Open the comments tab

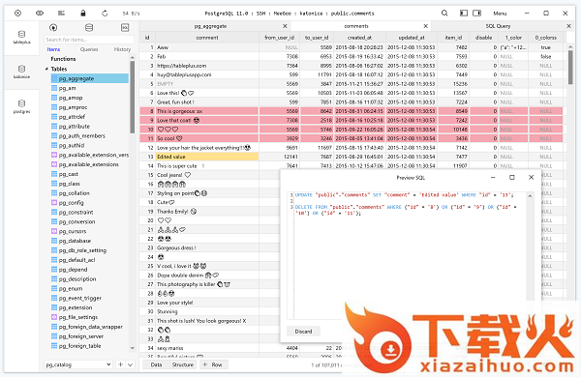tap(355, 26)
